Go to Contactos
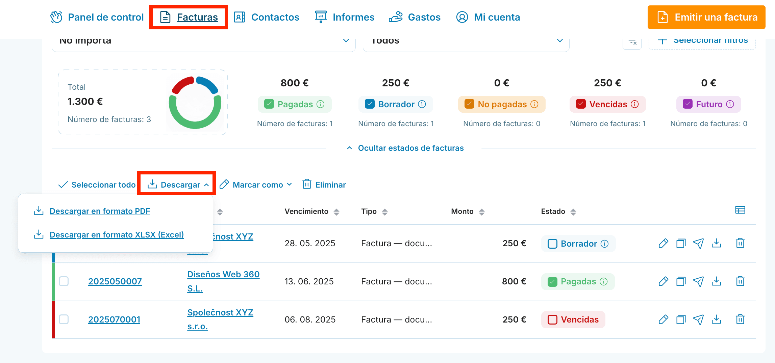The height and width of the screenshot is (363, 775). click(x=267, y=17)
